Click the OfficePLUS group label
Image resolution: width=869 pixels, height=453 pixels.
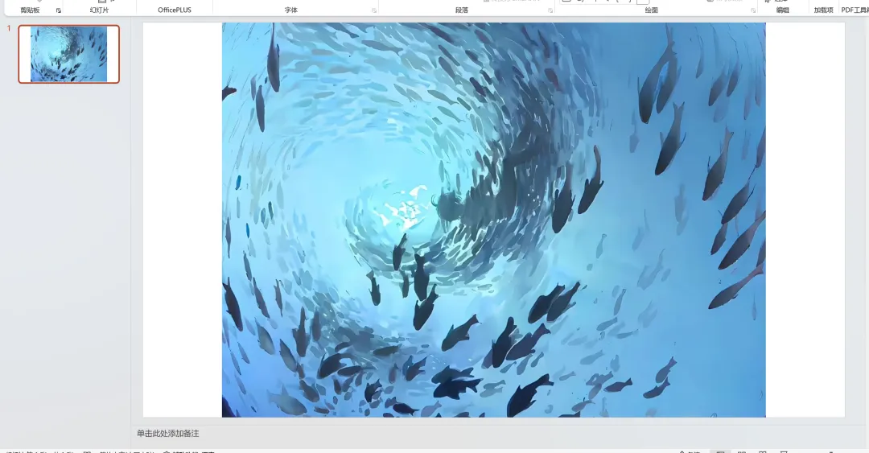click(x=174, y=10)
